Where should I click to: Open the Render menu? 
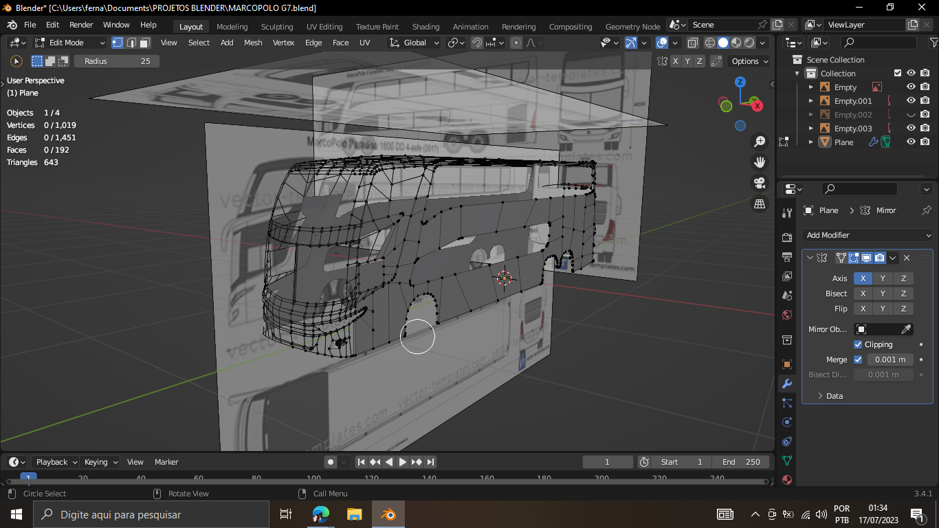point(81,25)
